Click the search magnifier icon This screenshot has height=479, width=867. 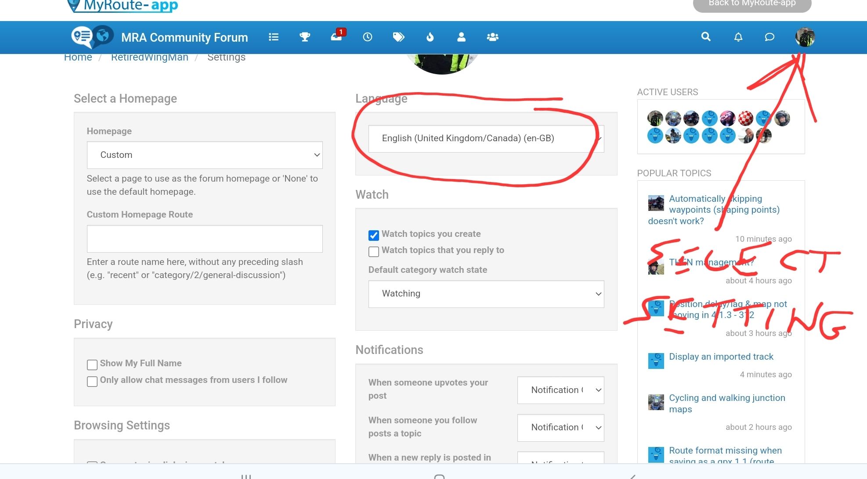706,37
